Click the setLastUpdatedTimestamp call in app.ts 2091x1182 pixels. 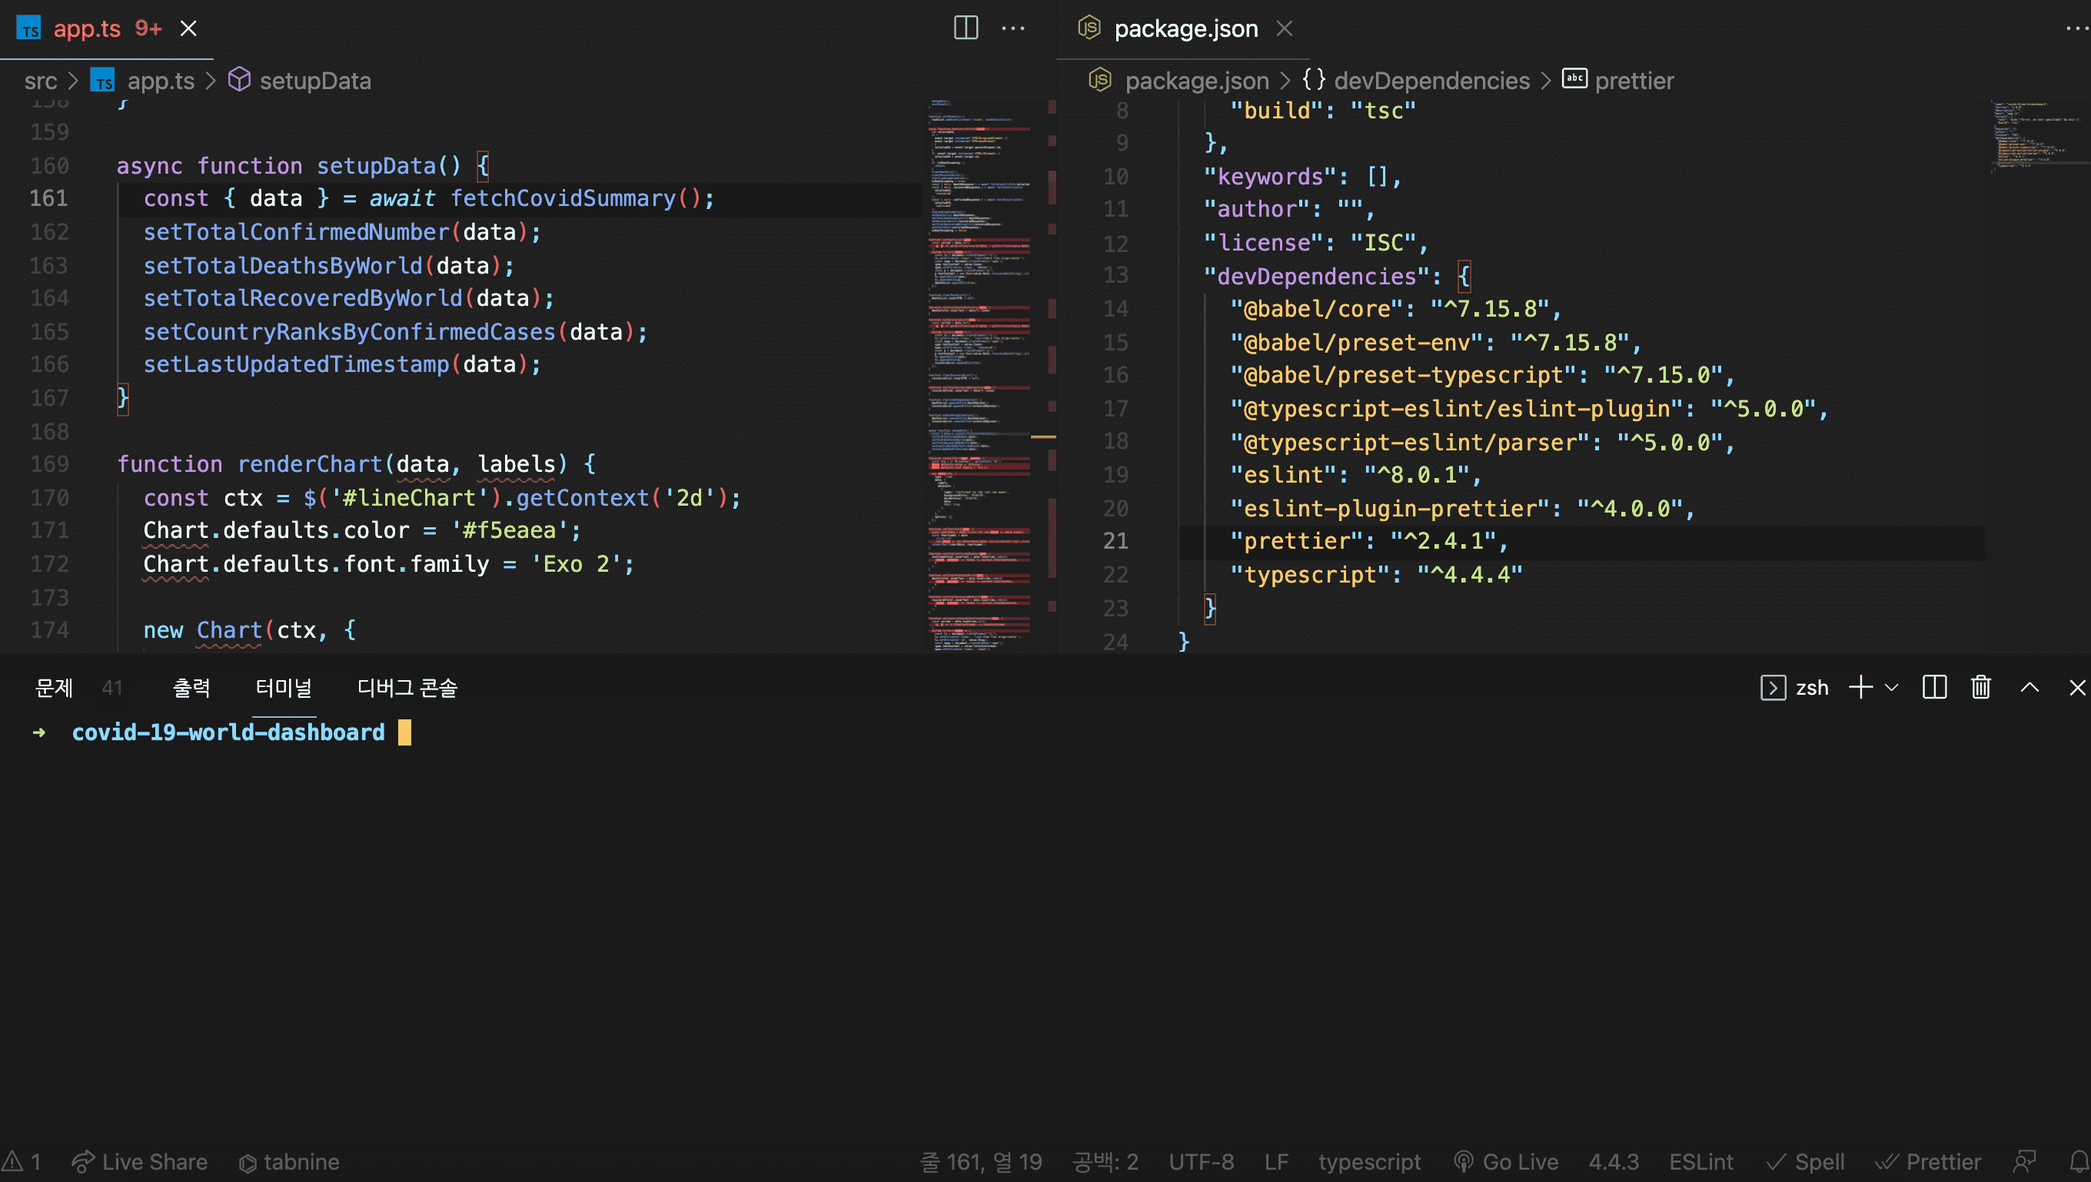(x=297, y=364)
